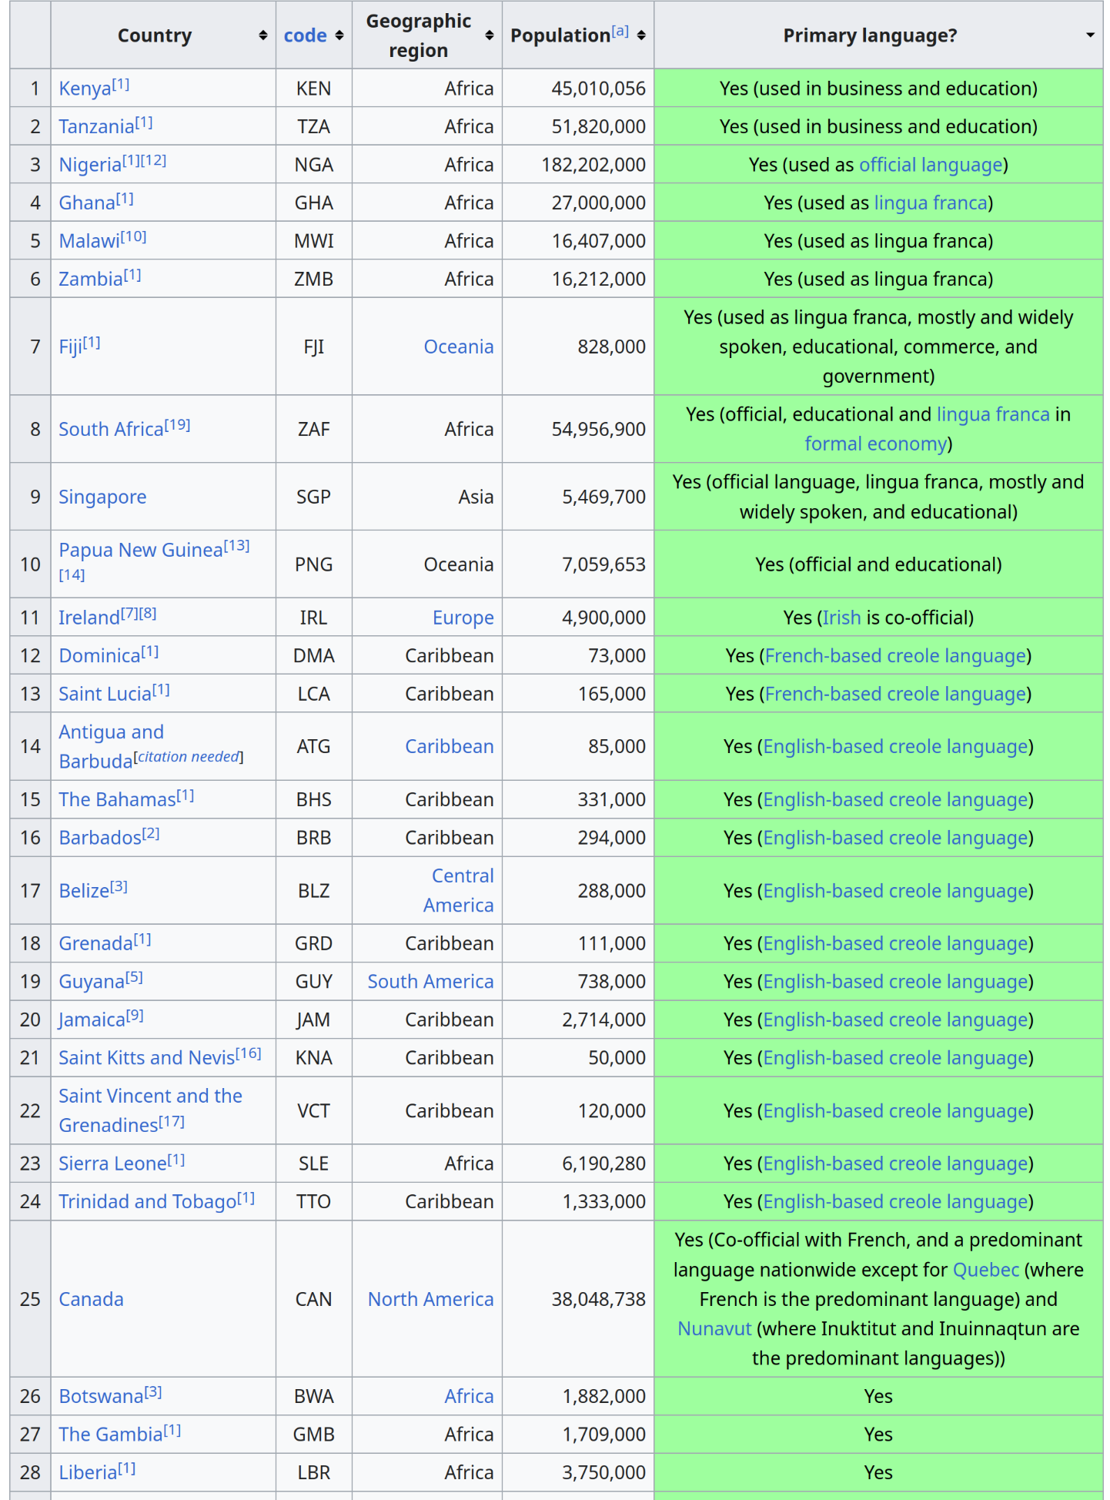Open lingua franca link in Ghana row
The image size is (1110, 1500).
pyautogui.click(x=931, y=203)
